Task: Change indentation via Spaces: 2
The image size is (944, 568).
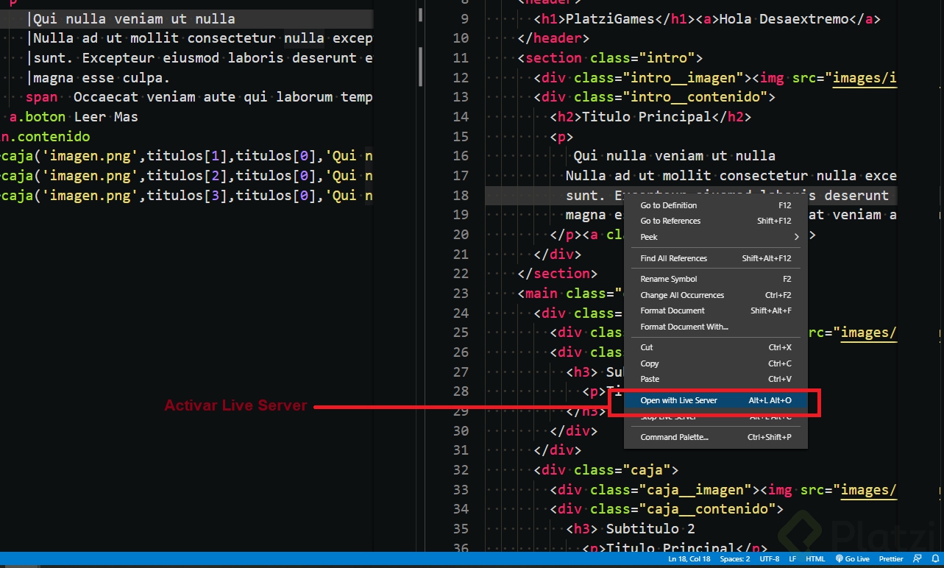Action: (x=735, y=559)
